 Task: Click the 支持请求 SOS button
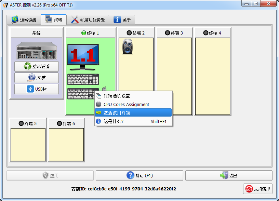point(258,189)
